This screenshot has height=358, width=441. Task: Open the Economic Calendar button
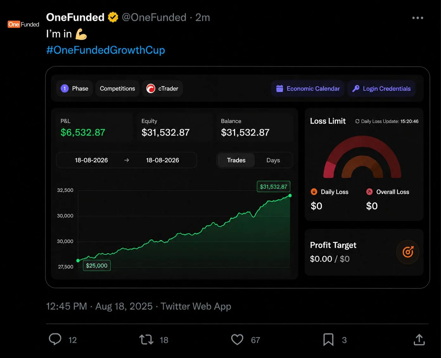(x=308, y=89)
